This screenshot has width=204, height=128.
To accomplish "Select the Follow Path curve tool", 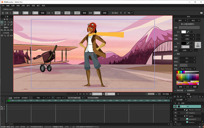I will coord(8,22).
